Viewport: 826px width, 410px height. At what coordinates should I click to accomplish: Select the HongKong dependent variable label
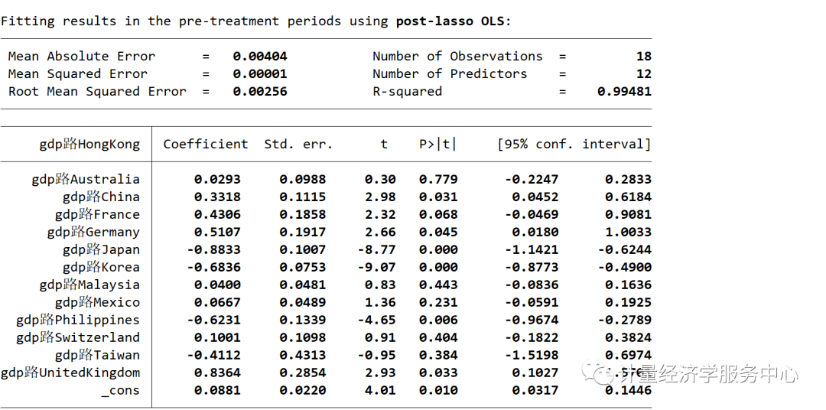89,145
